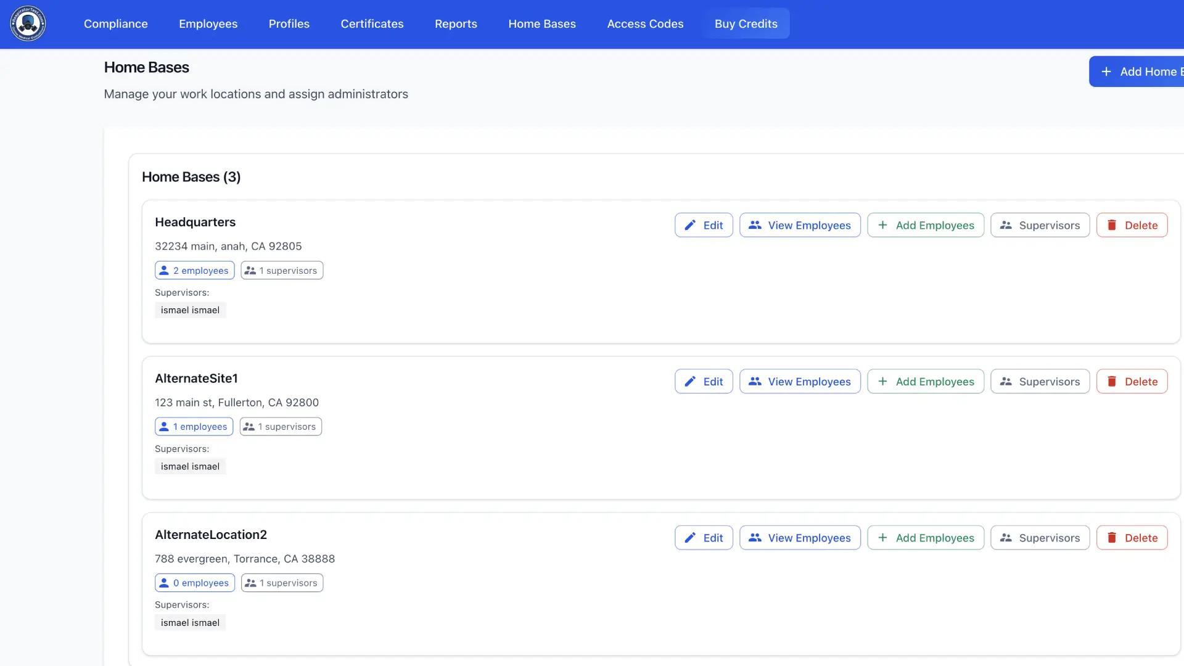Click the plus icon to Add Employees for AlternateLocation2

pyautogui.click(x=882, y=537)
